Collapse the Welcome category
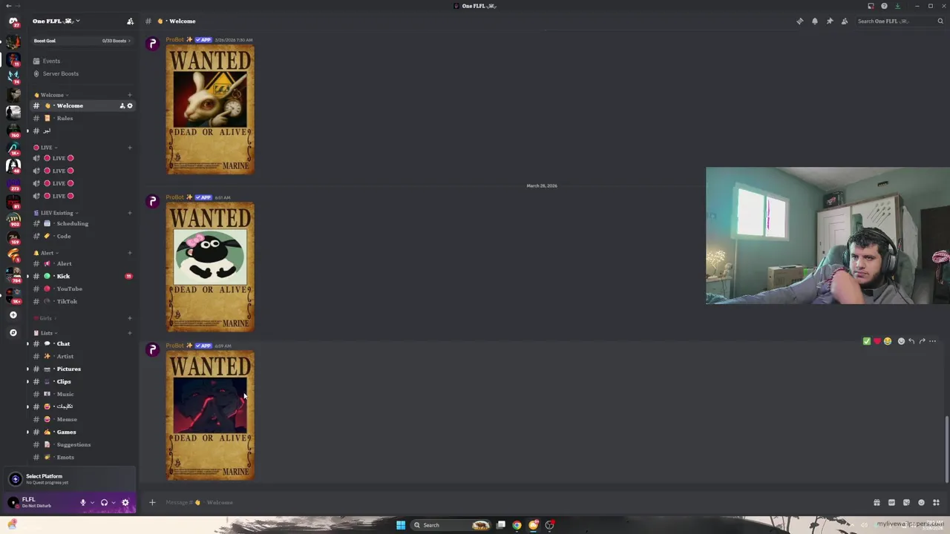The height and width of the screenshot is (534, 950). tap(51, 95)
